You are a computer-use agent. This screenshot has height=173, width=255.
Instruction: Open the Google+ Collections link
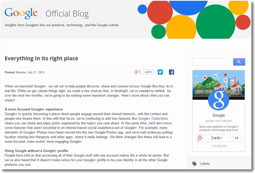coord(153,119)
